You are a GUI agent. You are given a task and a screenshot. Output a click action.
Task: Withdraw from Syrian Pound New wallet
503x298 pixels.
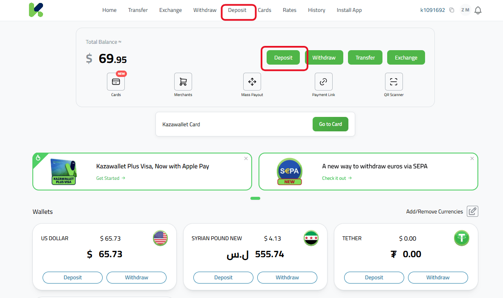287,278
